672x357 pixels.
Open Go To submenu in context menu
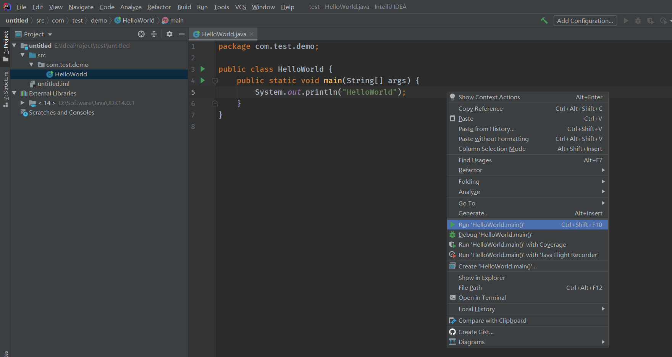[527, 203]
